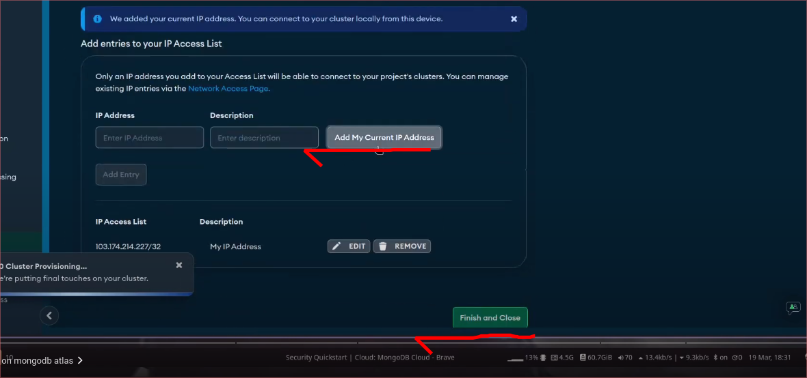Viewport: 807px width, 378px height.
Task: Click the 'My IP Address' description text
Action: [x=236, y=246]
